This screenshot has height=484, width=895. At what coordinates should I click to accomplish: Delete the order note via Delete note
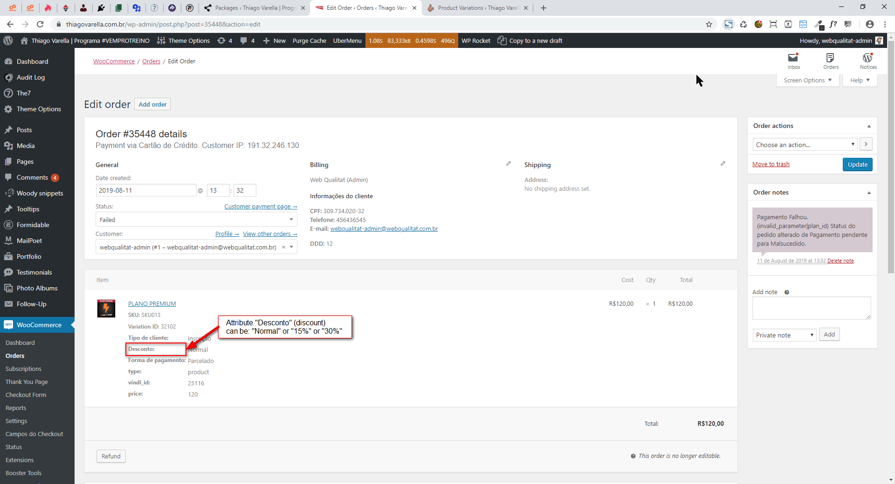(840, 261)
